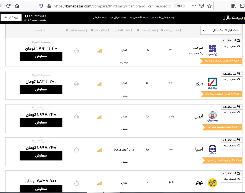
Task: Save the page to Pocket
Action: click(x=202, y=6)
